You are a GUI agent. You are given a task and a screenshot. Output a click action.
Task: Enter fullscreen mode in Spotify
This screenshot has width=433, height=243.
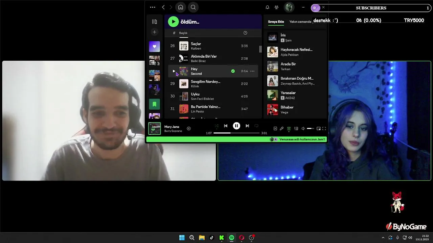coord(324,129)
